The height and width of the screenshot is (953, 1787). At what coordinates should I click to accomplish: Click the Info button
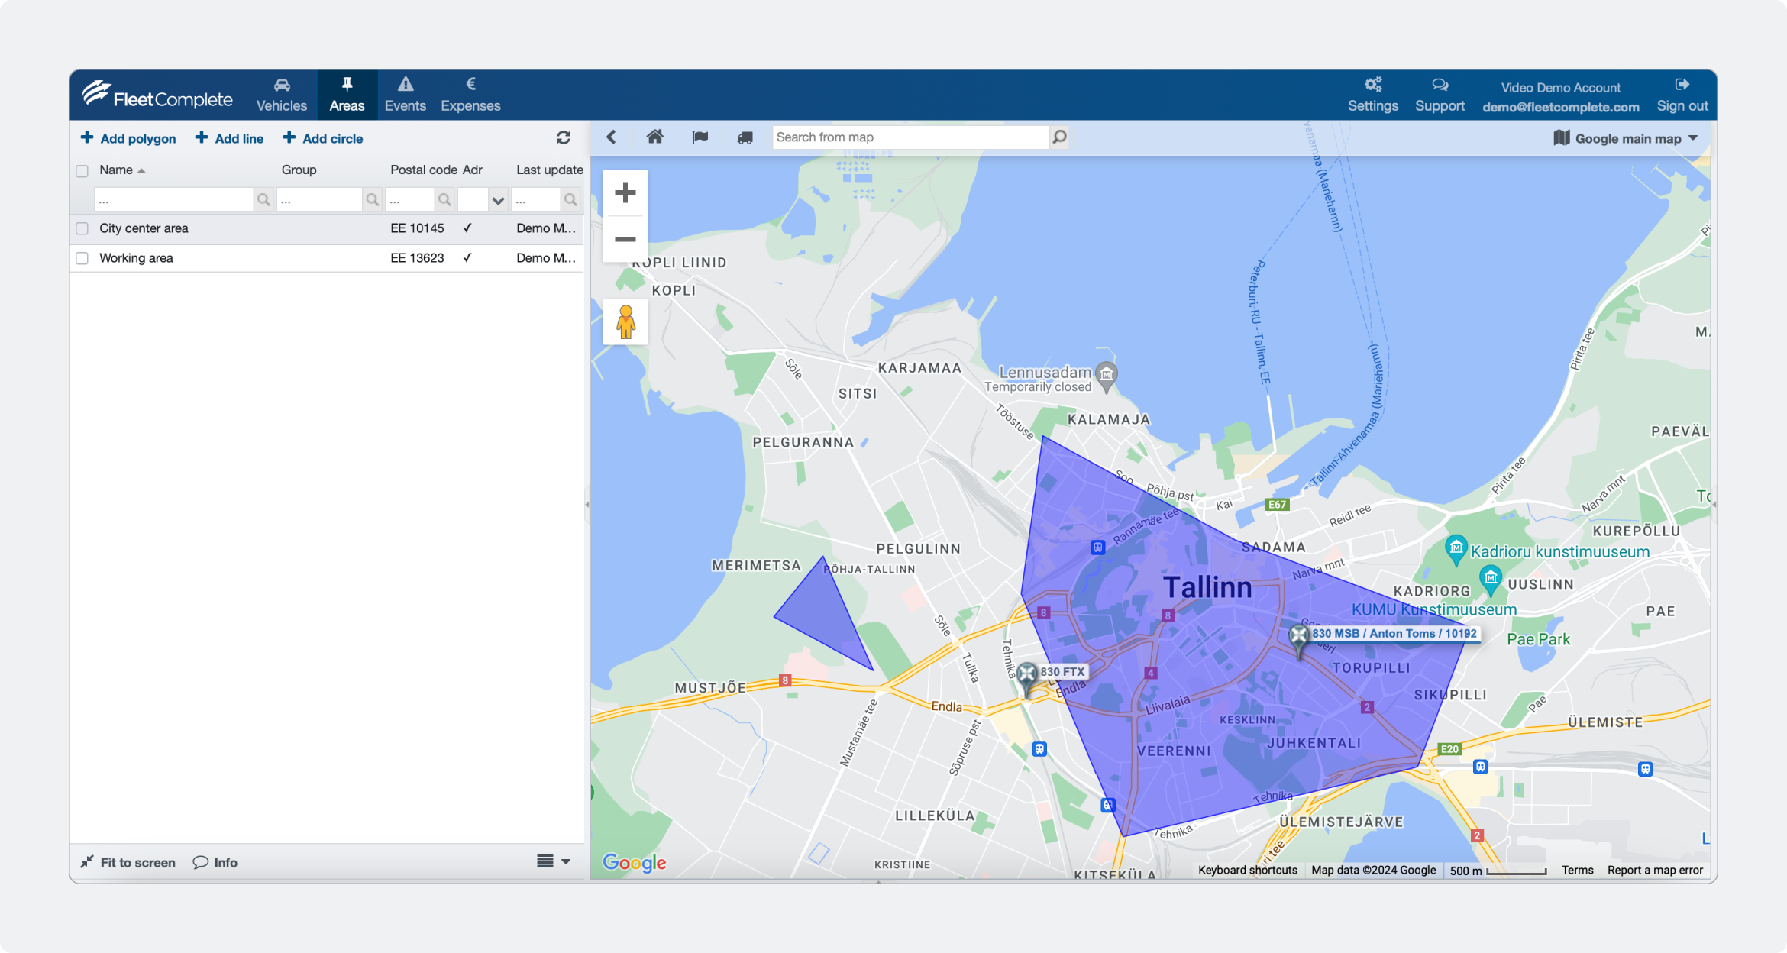pyautogui.click(x=215, y=862)
